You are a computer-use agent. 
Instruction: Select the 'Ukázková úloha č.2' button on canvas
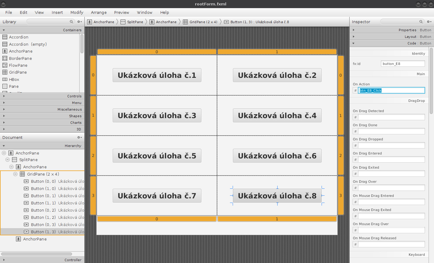tap(277, 75)
